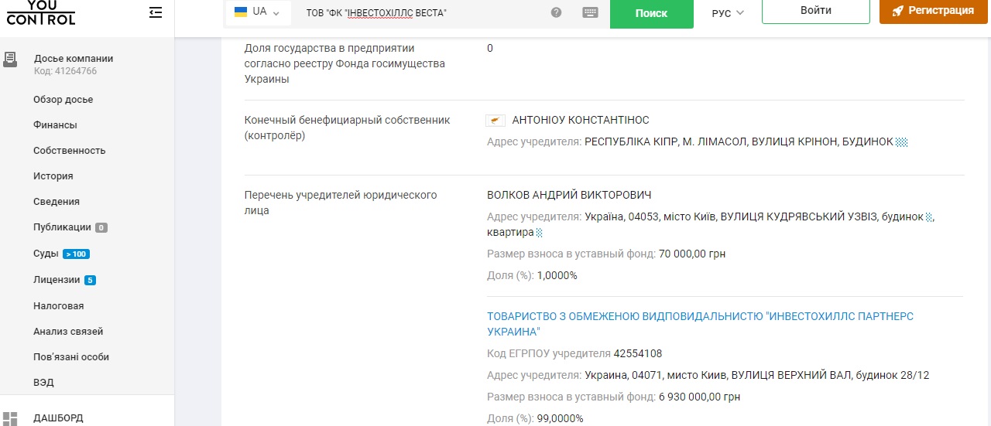
Task: Go to Собственность in sidebar
Action: (69, 151)
